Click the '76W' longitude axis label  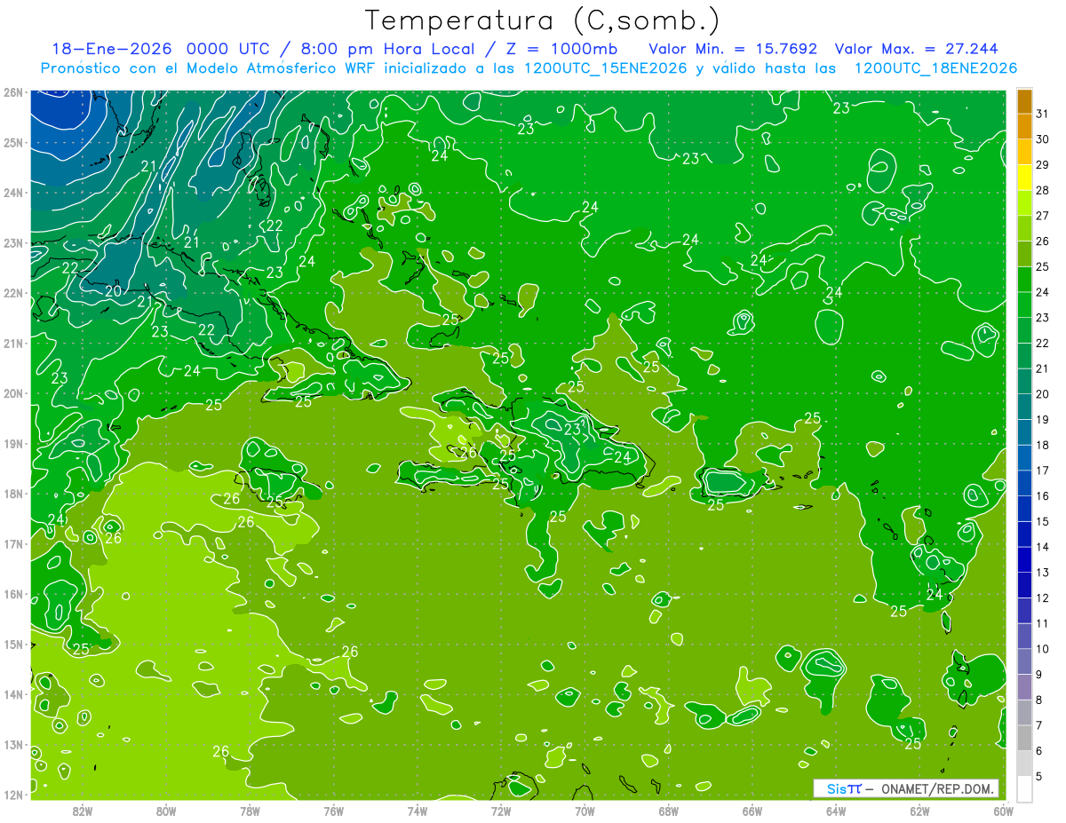pos(333,811)
